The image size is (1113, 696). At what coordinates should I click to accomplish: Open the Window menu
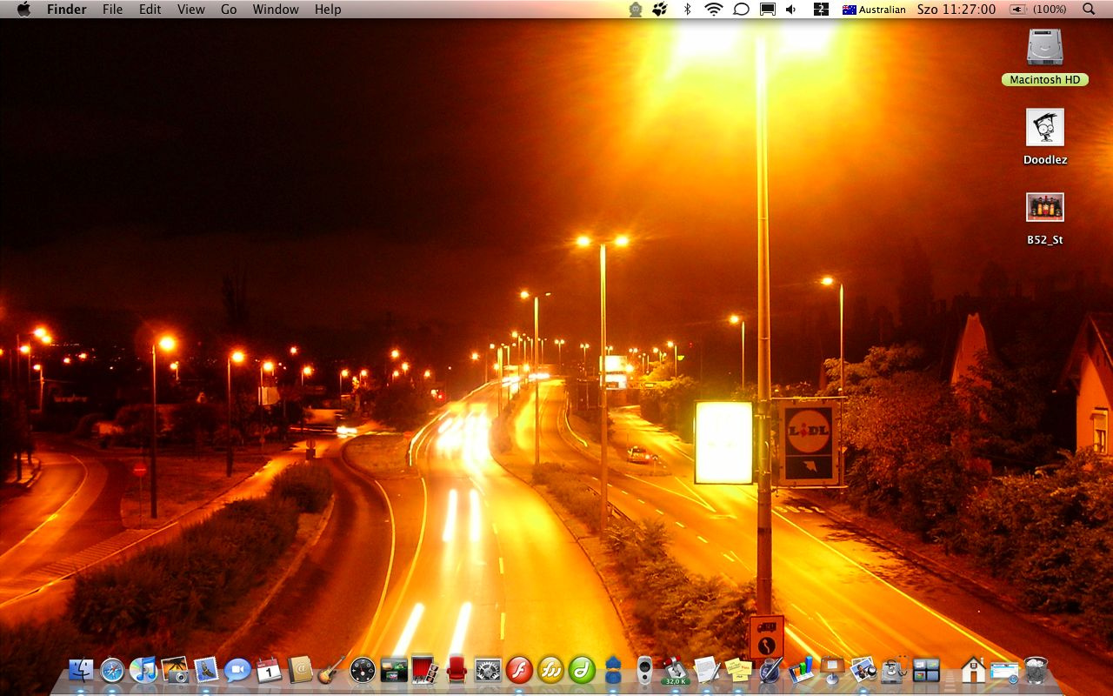276,10
